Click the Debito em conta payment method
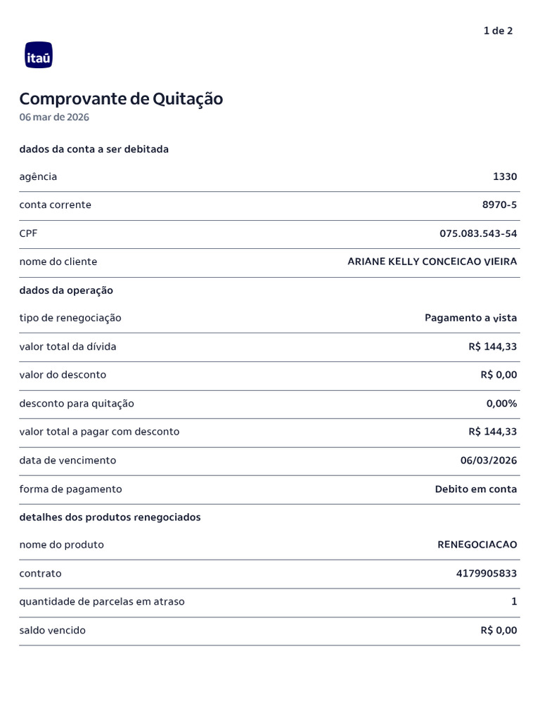 (x=476, y=489)
